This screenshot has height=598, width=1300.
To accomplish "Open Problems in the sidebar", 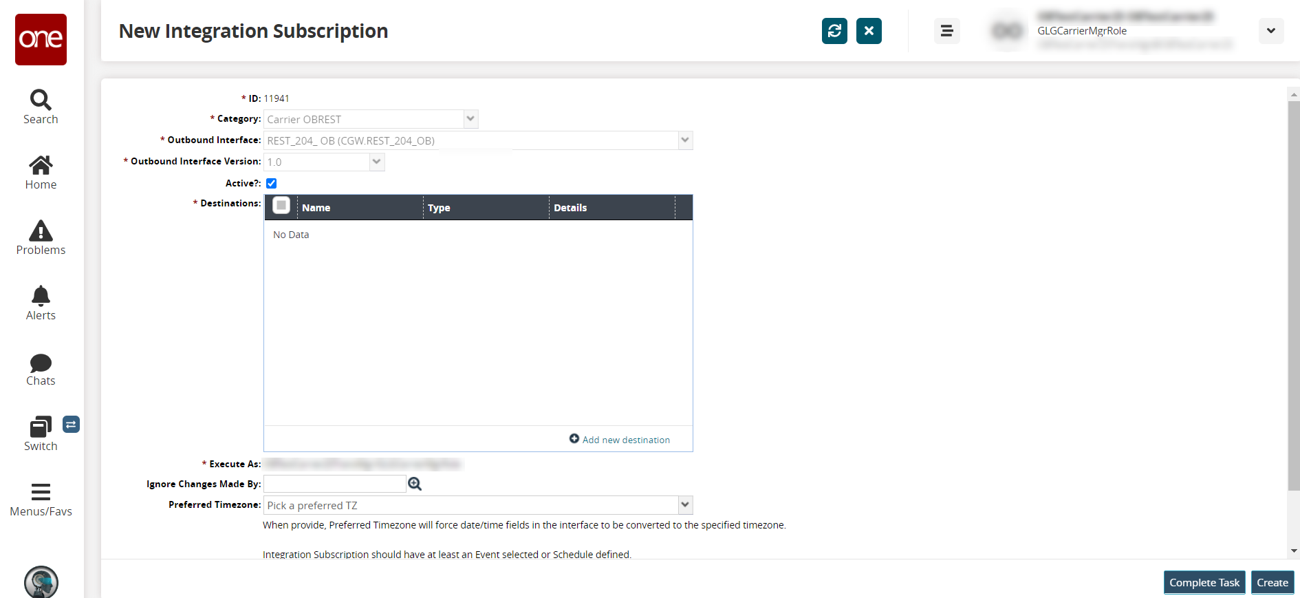I will (41, 237).
